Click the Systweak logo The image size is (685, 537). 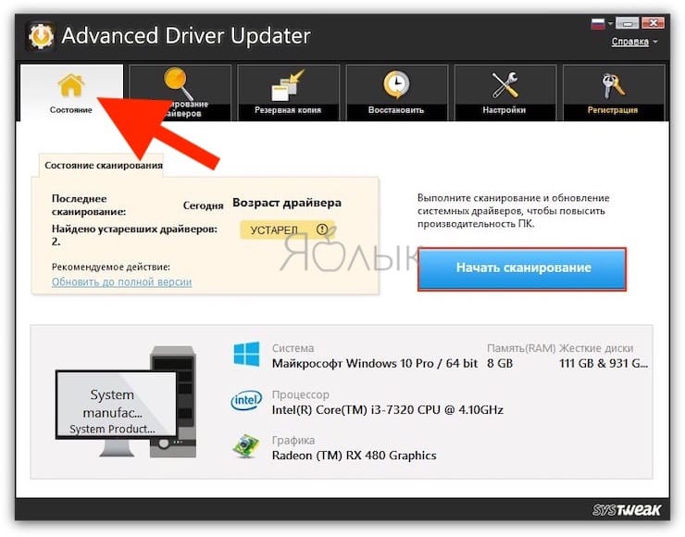[x=627, y=509]
